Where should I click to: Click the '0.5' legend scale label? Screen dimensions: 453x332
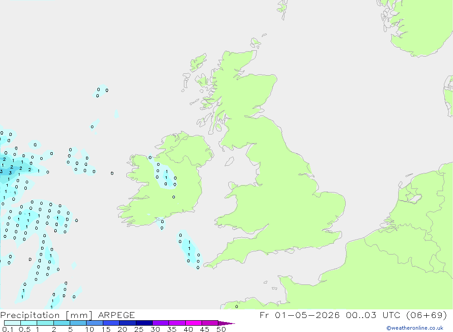[x=24, y=329]
